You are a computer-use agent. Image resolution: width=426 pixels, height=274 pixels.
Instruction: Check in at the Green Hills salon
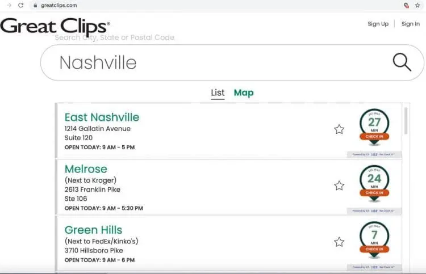374,249
